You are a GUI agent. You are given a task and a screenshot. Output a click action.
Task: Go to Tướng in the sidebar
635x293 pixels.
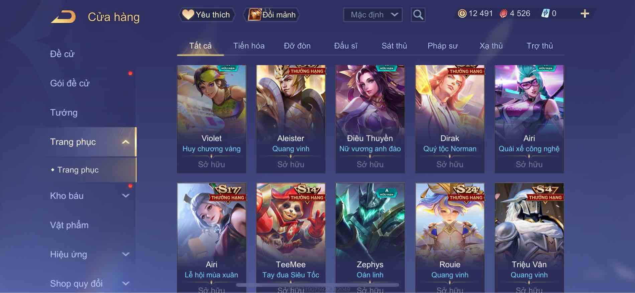point(64,112)
